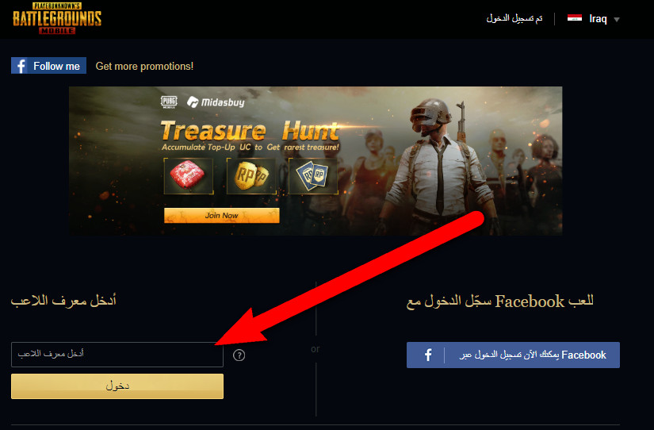Open the Iraq region selector label
This screenshot has height=430, width=654.
(x=598, y=18)
